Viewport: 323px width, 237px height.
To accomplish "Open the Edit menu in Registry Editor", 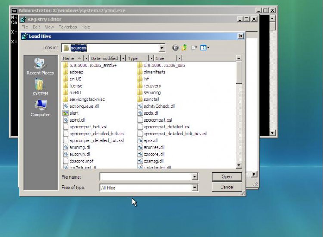I will point(36,27).
